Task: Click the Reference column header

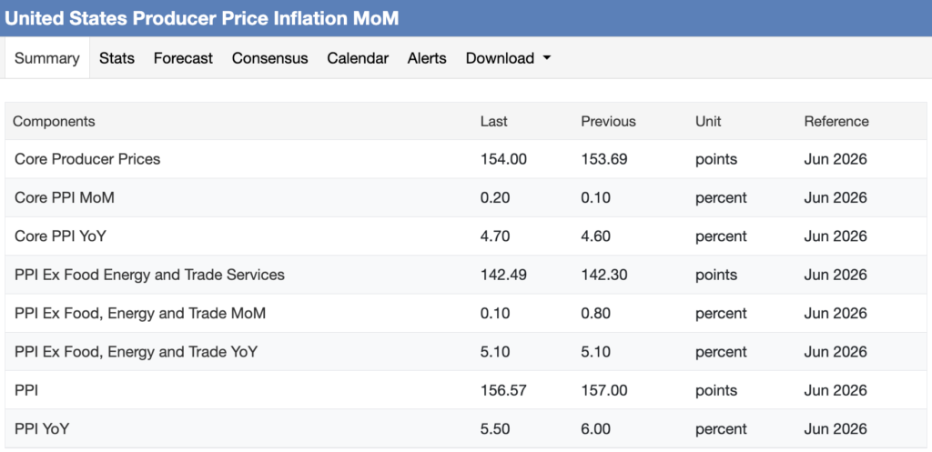Action: (x=836, y=121)
